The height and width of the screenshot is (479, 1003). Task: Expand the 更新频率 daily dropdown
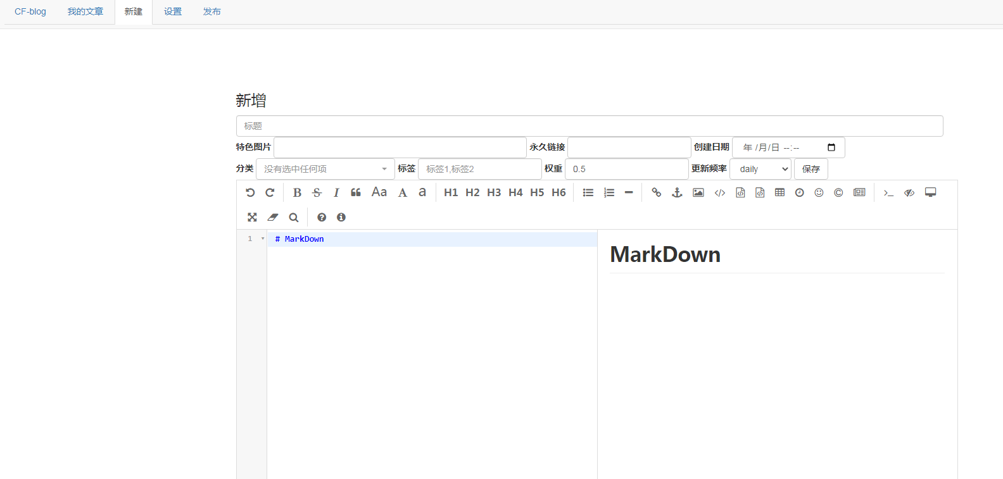tap(760, 169)
